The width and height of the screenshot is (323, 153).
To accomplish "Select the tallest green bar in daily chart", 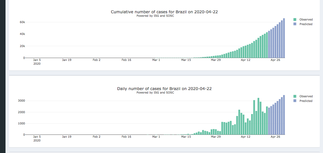I will click(x=258, y=116).
